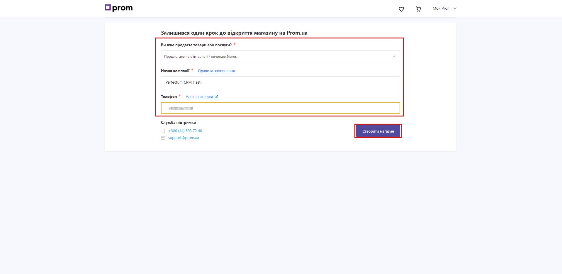Open the shopping cart icon
562x274 pixels.
418,9
